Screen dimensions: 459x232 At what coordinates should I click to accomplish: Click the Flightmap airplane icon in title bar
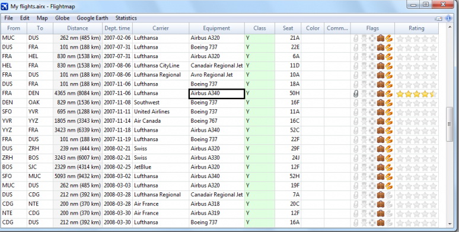4,6
